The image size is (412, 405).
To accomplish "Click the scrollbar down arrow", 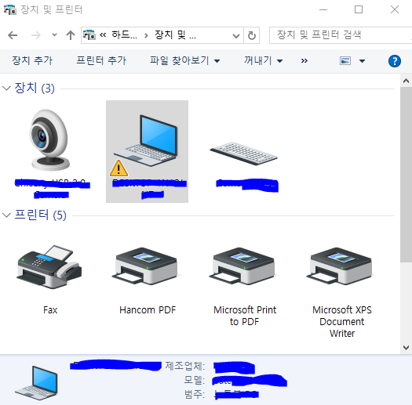I will click(x=406, y=348).
